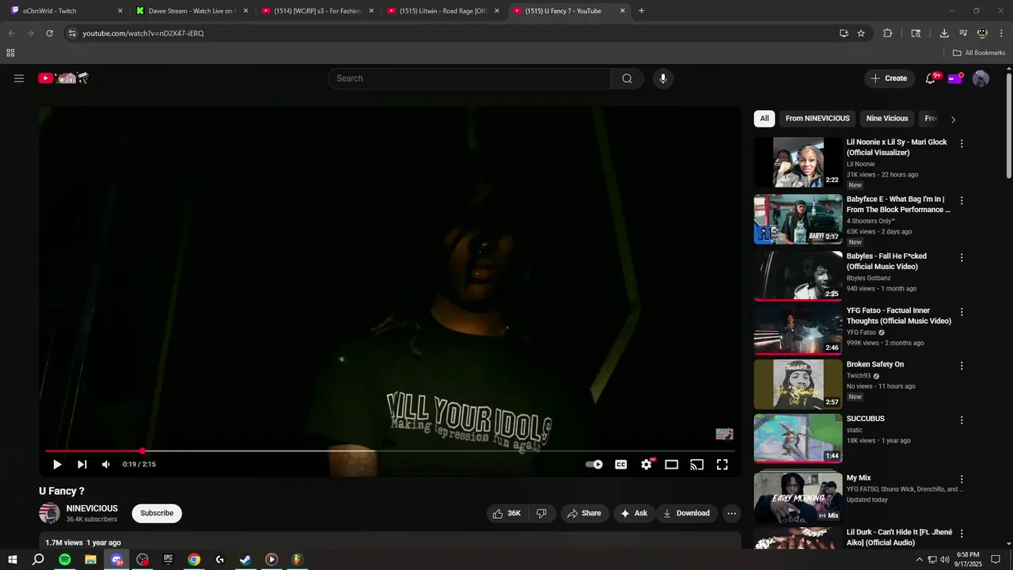Show more filter chips with right arrow
This screenshot has height=570, width=1013.
point(953,120)
